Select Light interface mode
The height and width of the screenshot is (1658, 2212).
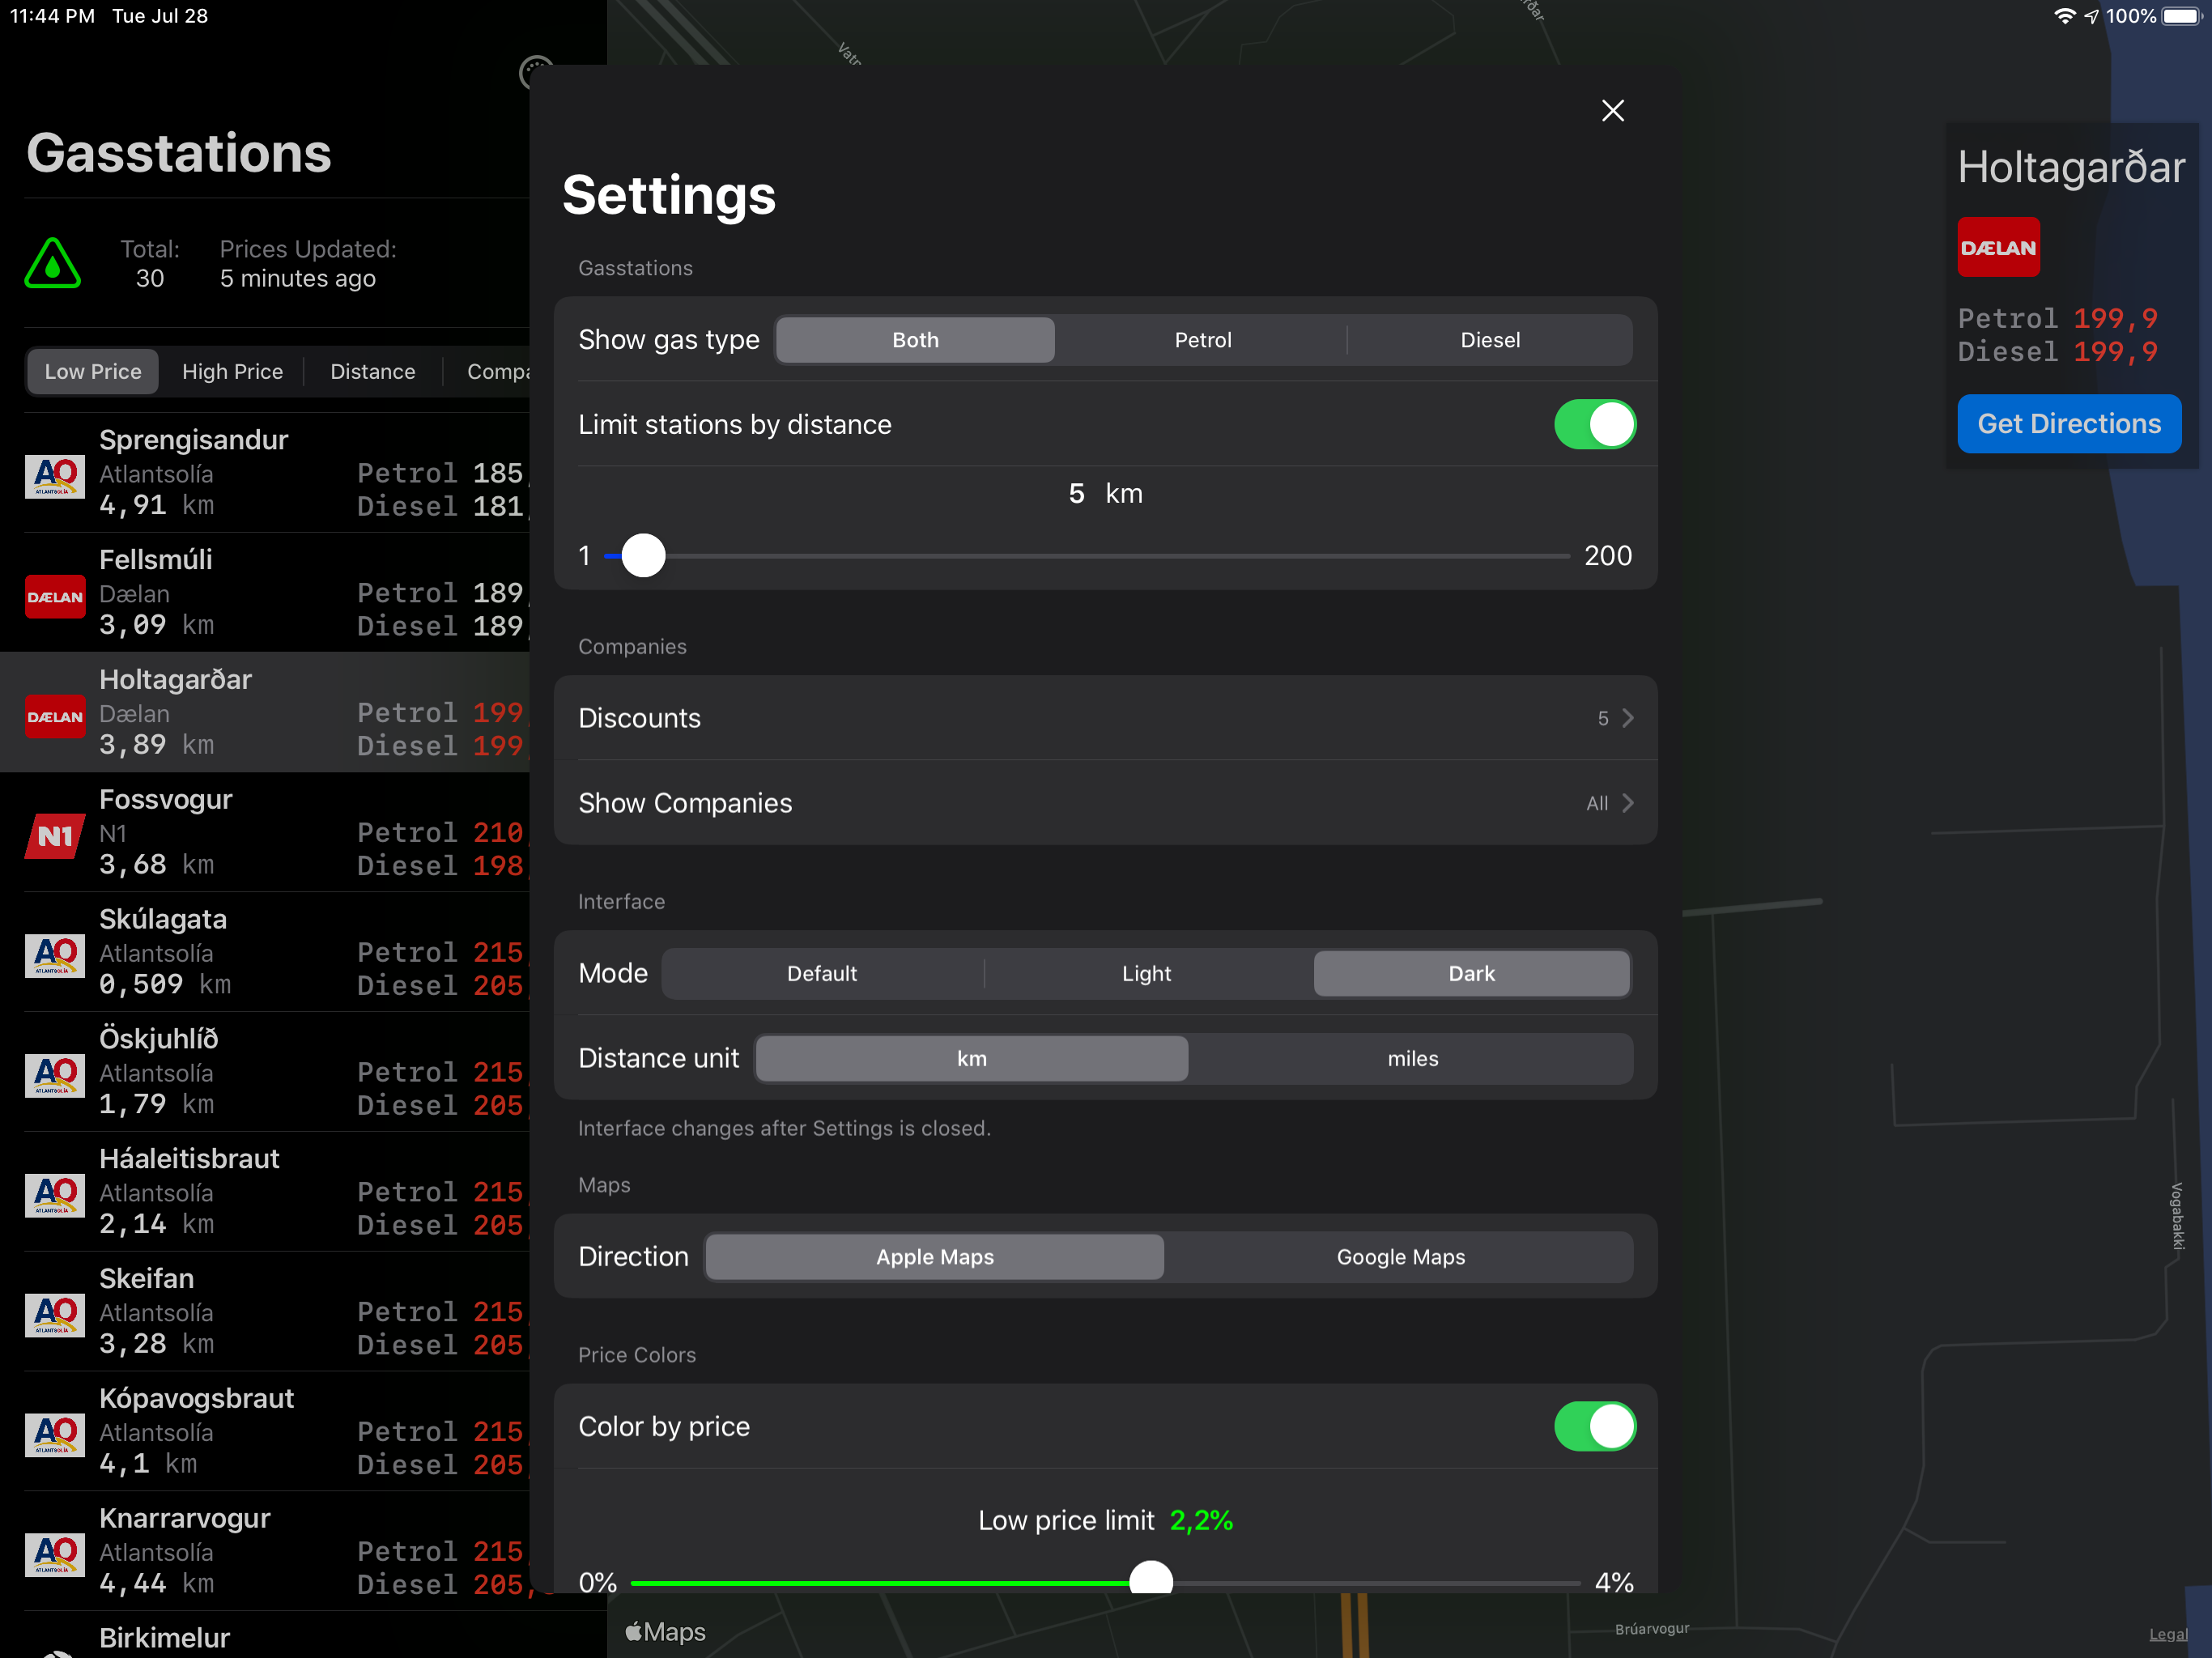pyautogui.click(x=1145, y=973)
